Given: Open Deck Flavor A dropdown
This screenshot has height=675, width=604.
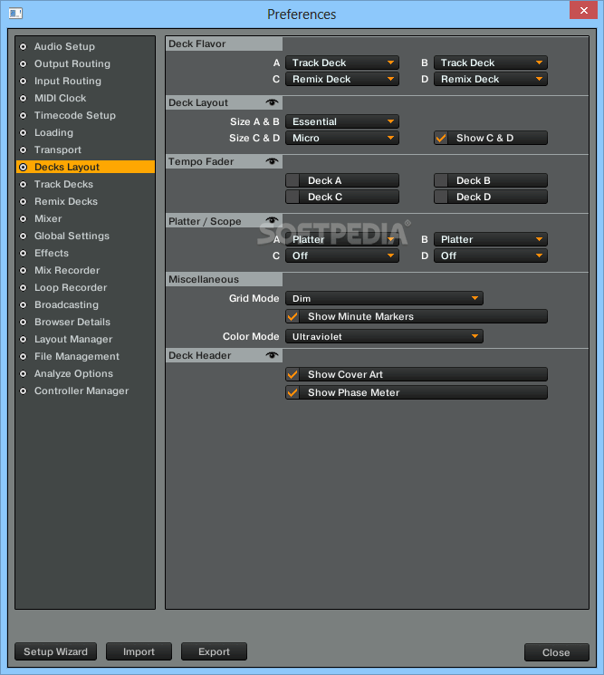Looking at the screenshot, I should click(342, 63).
